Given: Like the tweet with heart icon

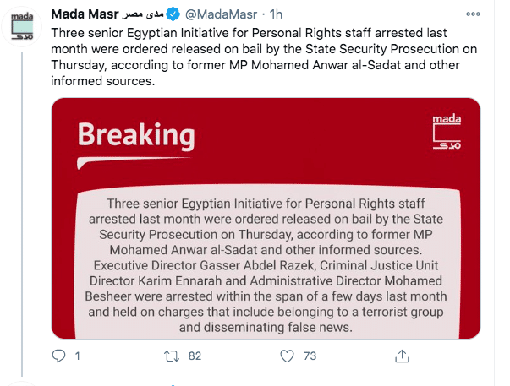Looking at the screenshot, I should (286, 356).
